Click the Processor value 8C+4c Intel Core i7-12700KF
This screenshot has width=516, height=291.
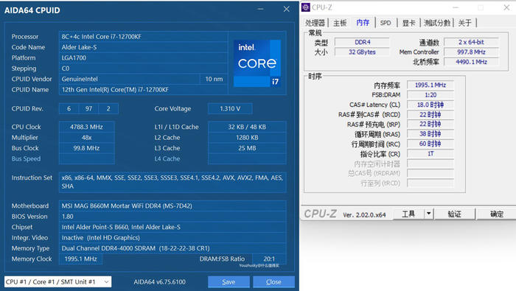pos(143,37)
